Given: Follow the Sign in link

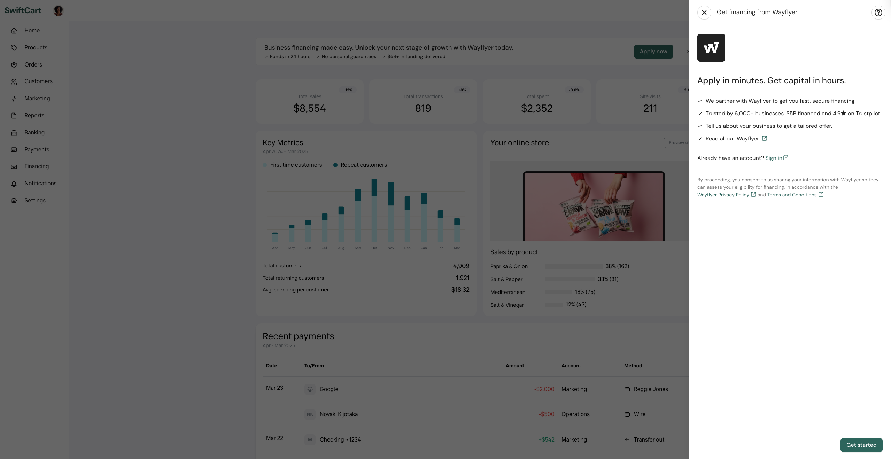Looking at the screenshot, I should (x=774, y=158).
